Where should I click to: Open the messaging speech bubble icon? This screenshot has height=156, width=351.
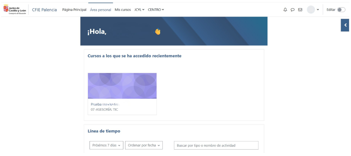coord(293,9)
